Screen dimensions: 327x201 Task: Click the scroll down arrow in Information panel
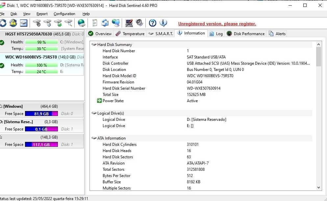coord(318,188)
